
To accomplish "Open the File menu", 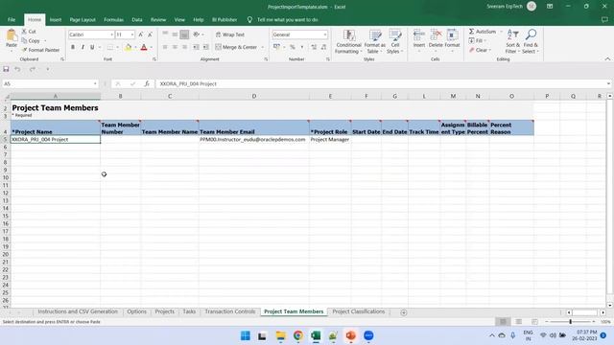I will tap(12, 19).
